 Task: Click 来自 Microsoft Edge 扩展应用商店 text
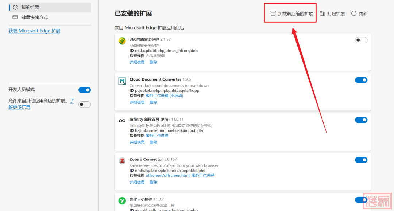click(x=149, y=28)
